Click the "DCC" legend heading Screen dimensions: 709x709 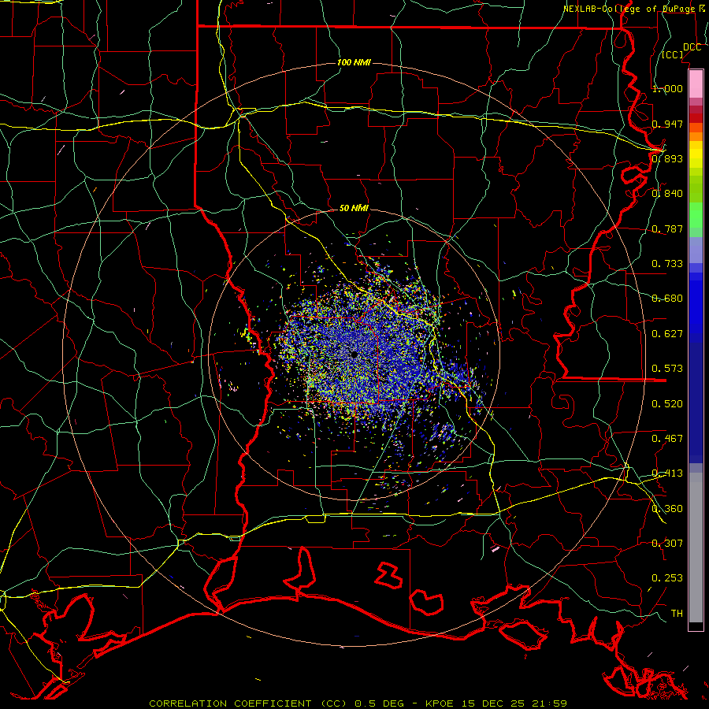click(x=692, y=47)
